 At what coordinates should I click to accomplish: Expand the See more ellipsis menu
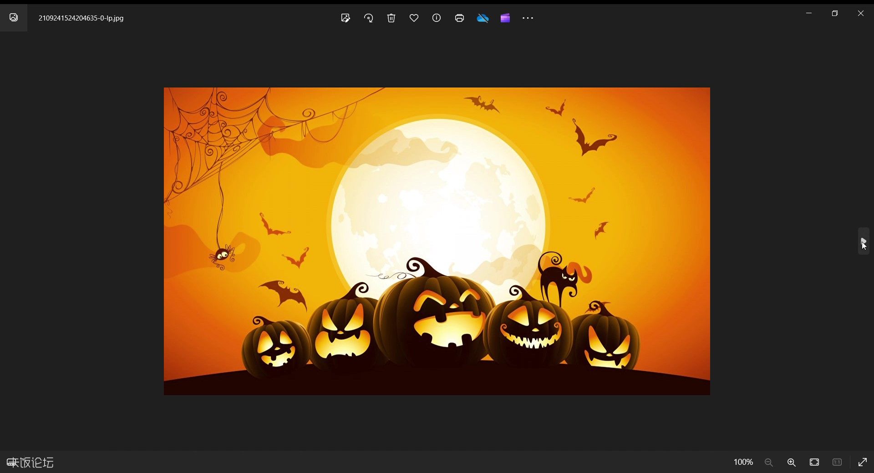point(528,18)
